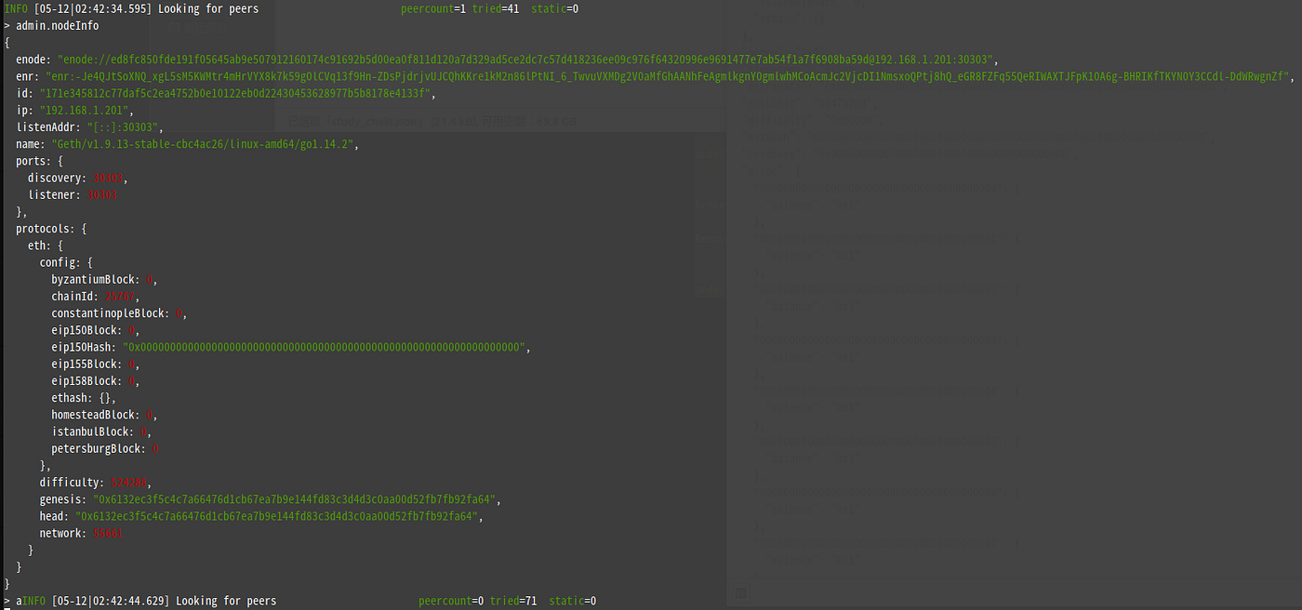Click the 'byzantiumBlock' entry
Screen dimensions: 1302x610
click(x=104, y=280)
